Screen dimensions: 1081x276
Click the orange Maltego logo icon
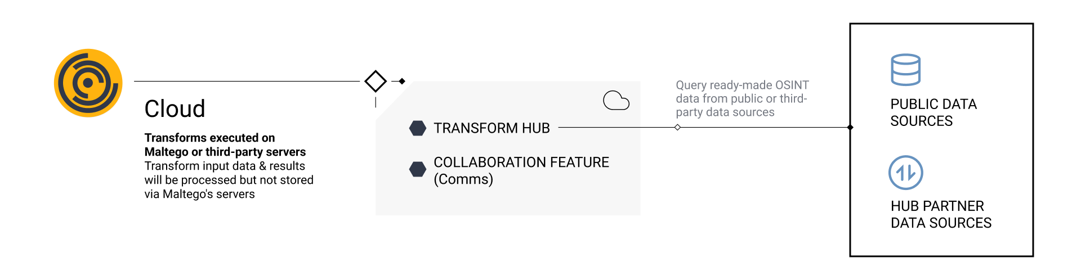(88, 83)
